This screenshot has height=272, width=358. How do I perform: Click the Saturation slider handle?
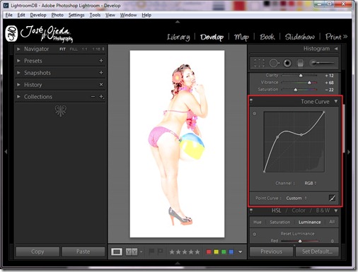click(x=296, y=90)
